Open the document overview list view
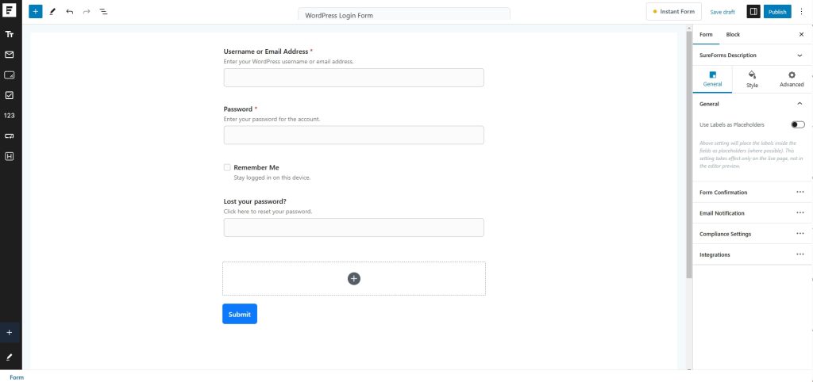 tap(104, 12)
